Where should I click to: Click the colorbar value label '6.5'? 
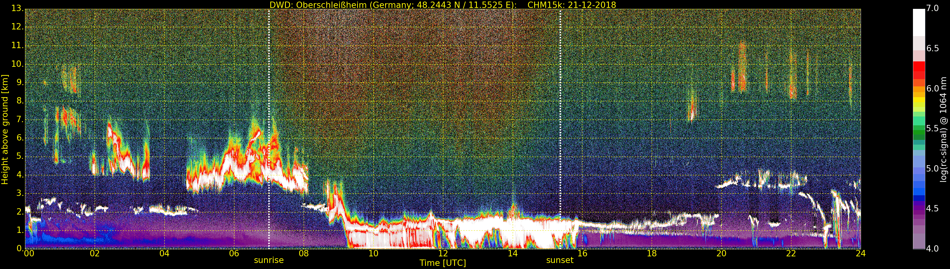tap(933, 48)
